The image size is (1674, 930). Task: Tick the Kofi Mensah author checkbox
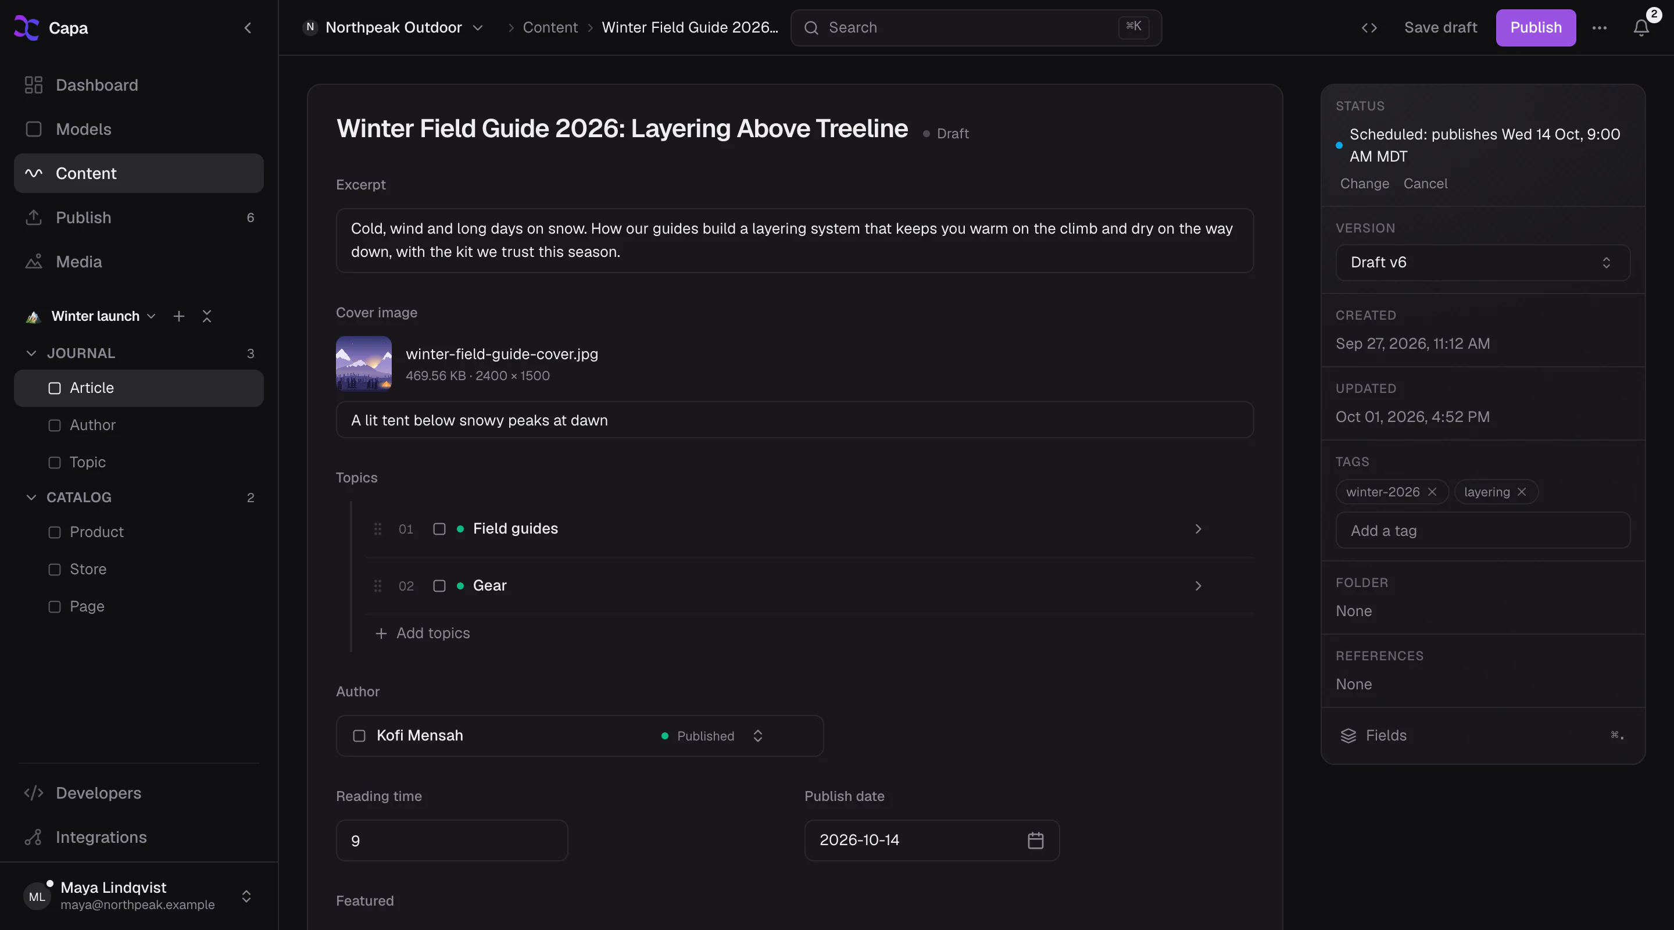coord(359,736)
